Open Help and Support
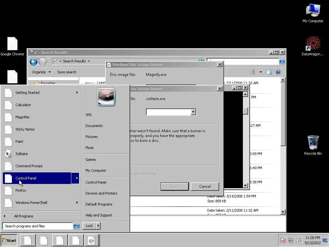 pyautogui.click(x=99, y=215)
